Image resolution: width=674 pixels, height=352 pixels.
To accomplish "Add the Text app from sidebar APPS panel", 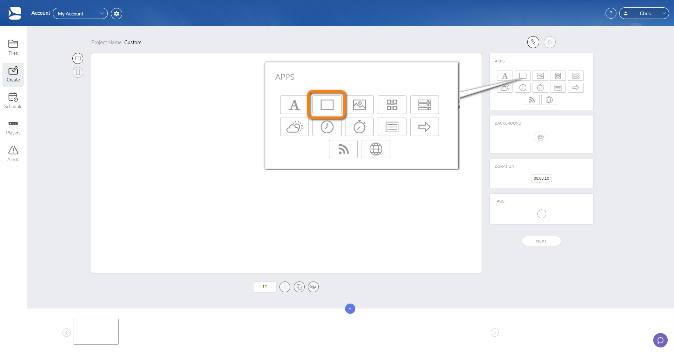I will click(505, 76).
